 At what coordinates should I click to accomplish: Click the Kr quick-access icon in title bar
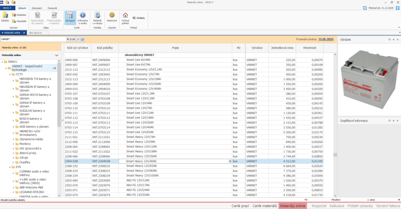pos(2,2)
